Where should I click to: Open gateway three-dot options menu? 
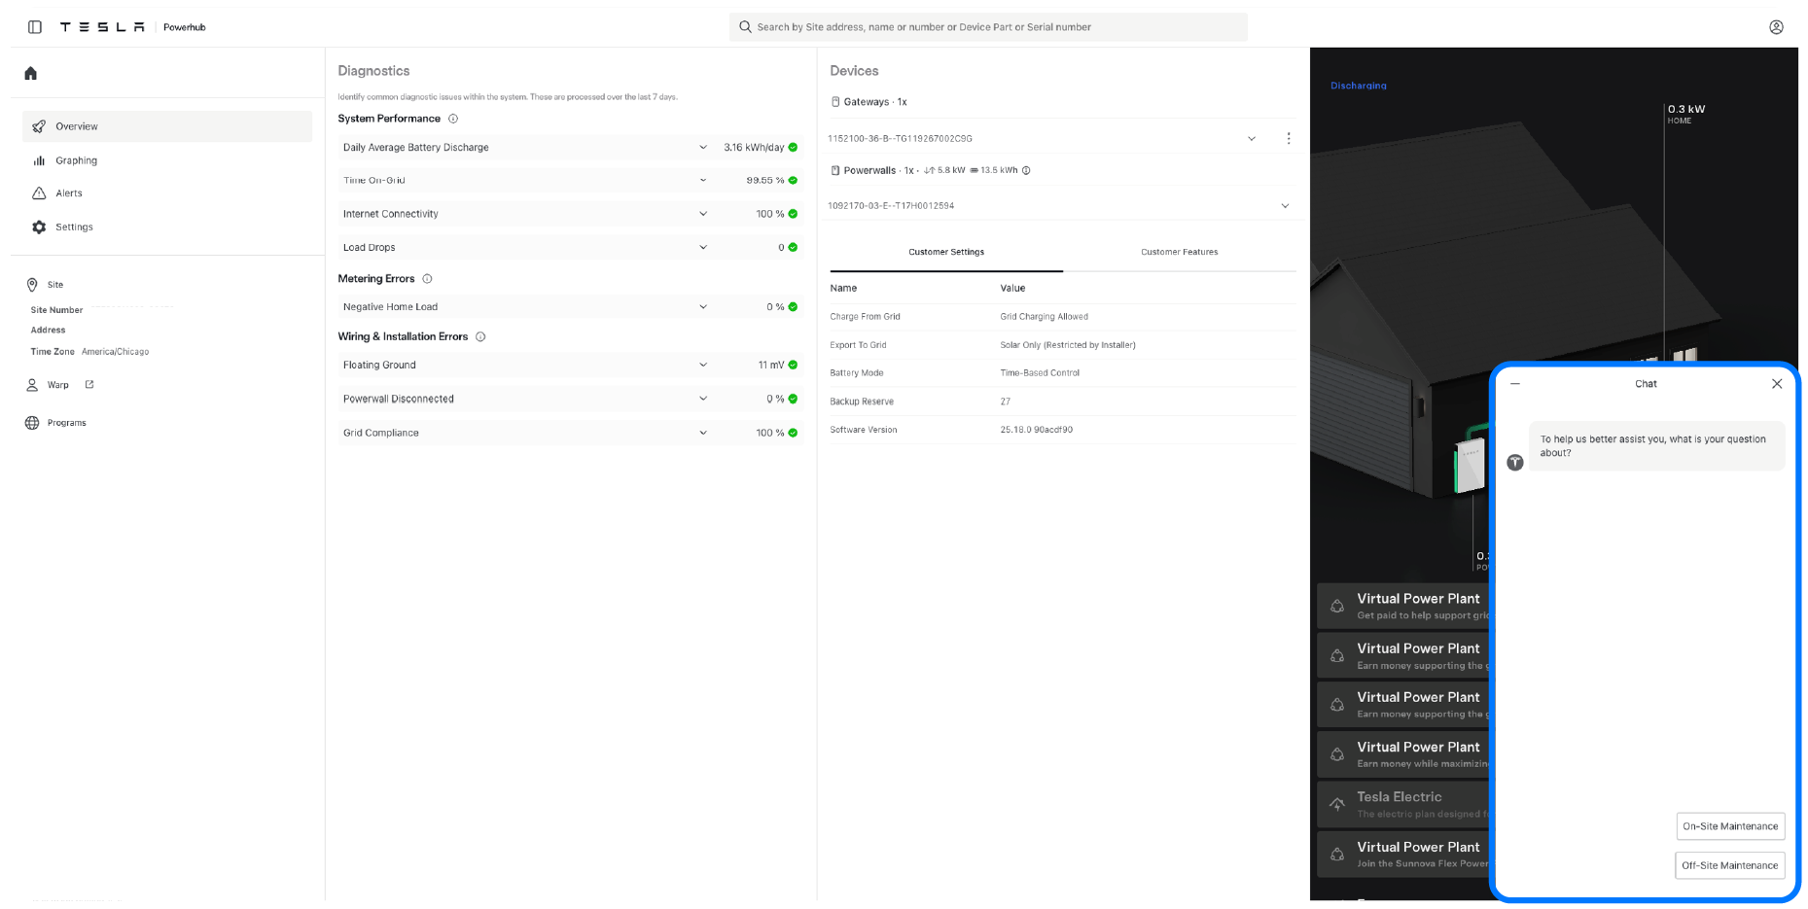click(x=1289, y=139)
